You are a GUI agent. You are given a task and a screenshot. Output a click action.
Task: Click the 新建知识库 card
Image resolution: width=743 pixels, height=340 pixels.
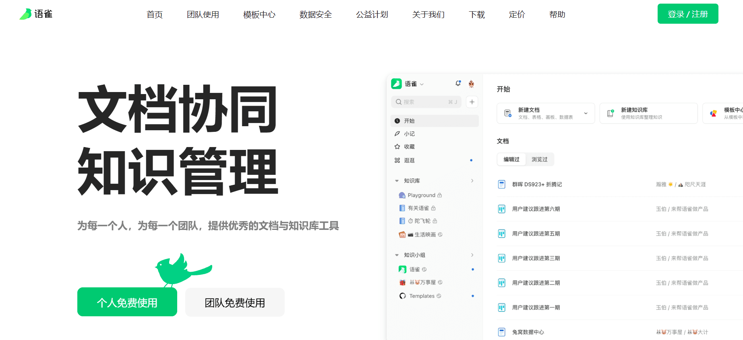[x=649, y=113]
